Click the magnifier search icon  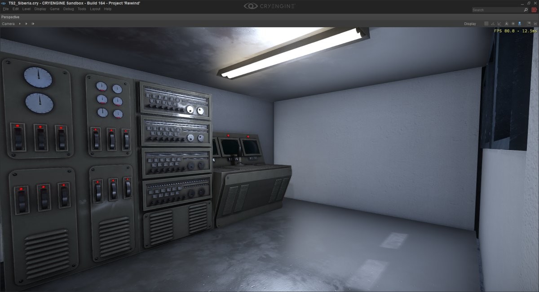click(526, 9)
